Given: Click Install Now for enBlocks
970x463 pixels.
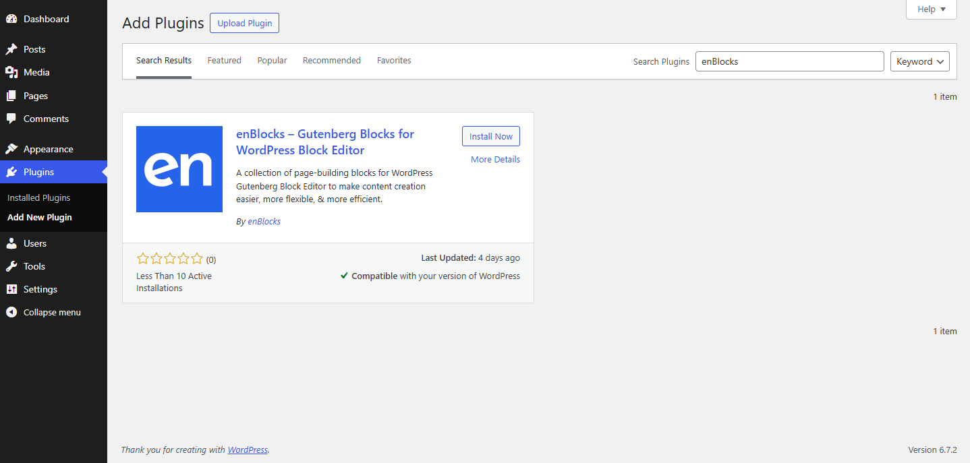Looking at the screenshot, I should point(491,136).
